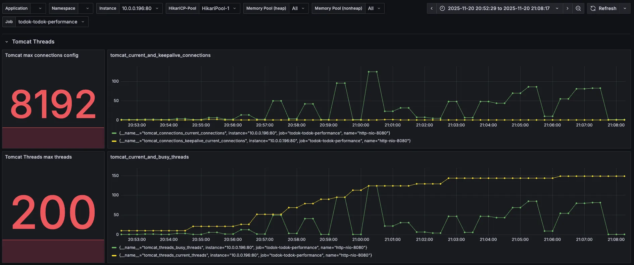634x265 pixels.
Task: Open the time range picker
Action: pyautogui.click(x=499, y=8)
